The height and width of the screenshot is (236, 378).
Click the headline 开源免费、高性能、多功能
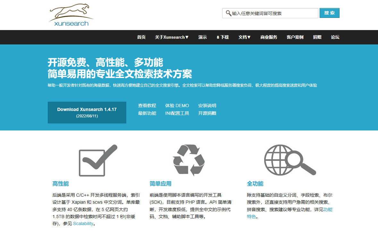pyautogui.click(x=105, y=62)
